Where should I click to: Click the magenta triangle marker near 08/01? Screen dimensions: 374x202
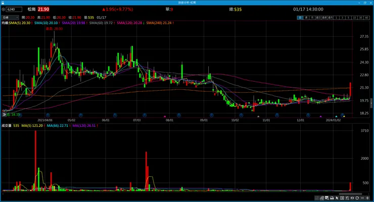pos(165,116)
